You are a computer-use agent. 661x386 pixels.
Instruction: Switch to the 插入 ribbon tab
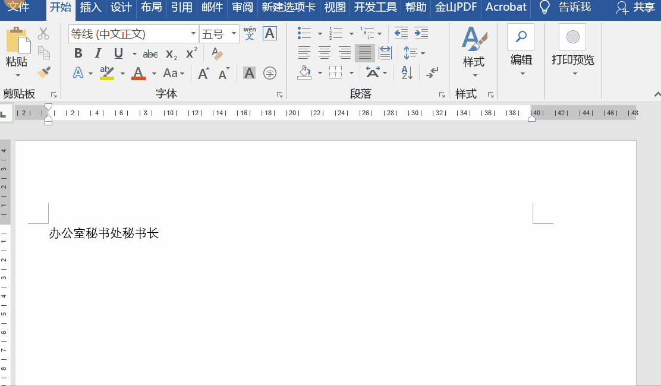tap(90, 7)
